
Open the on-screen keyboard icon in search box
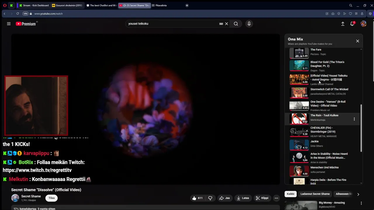click(x=221, y=24)
